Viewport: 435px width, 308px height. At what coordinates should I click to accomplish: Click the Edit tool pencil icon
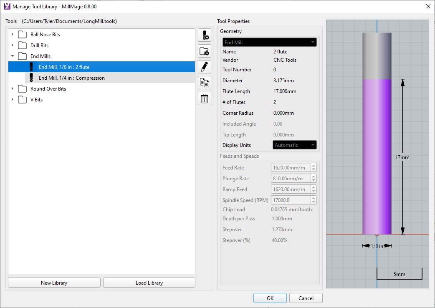205,67
